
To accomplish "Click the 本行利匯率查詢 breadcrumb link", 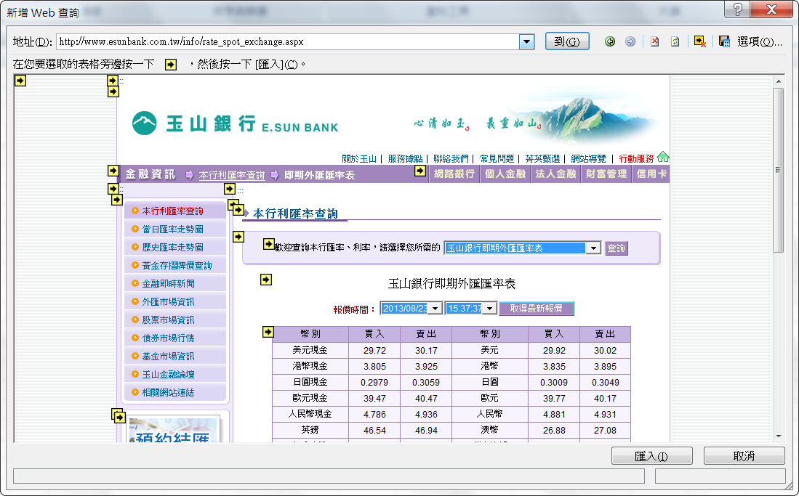I will pos(232,175).
